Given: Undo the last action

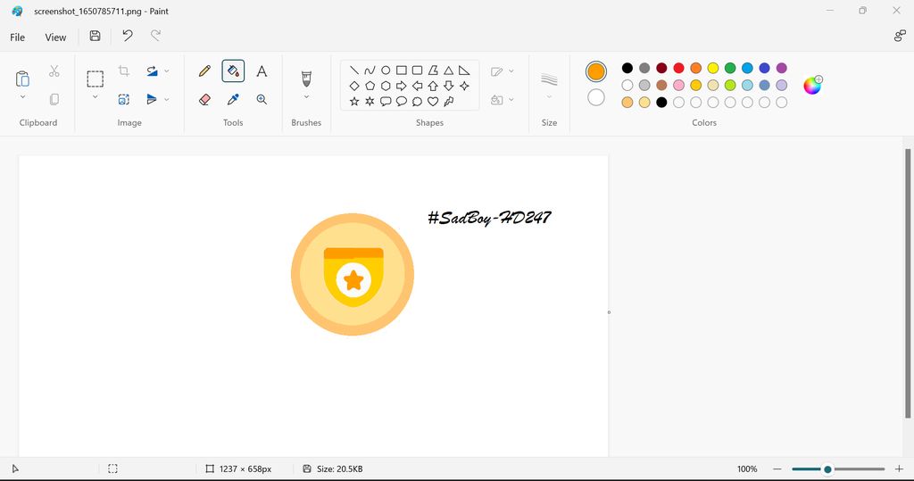Looking at the screenshot, I should [x=127, y=37].
